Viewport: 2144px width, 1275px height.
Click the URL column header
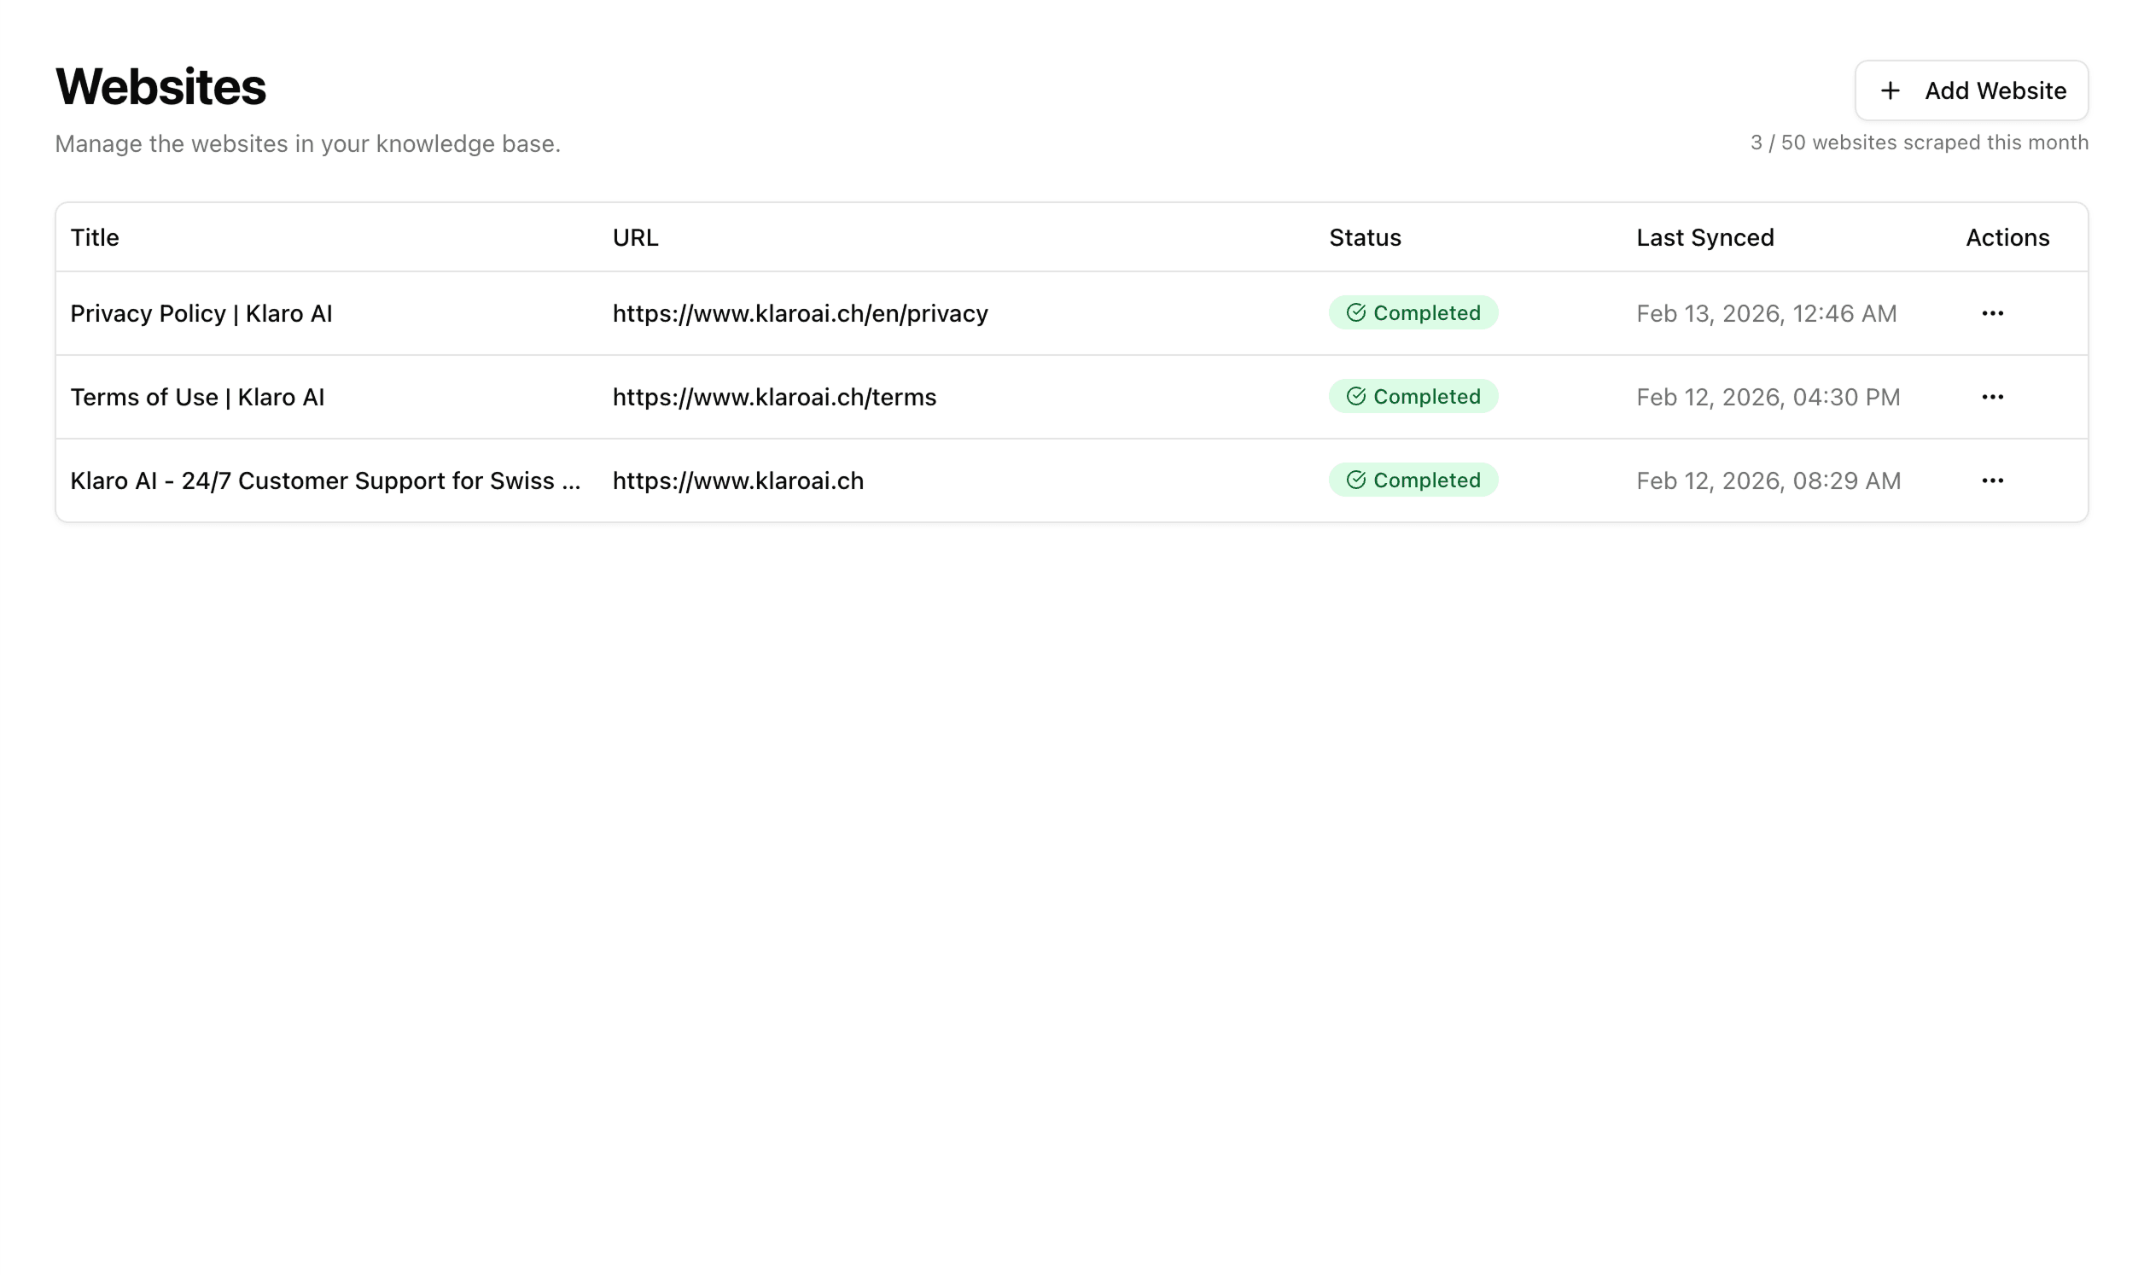click(635, 238)
